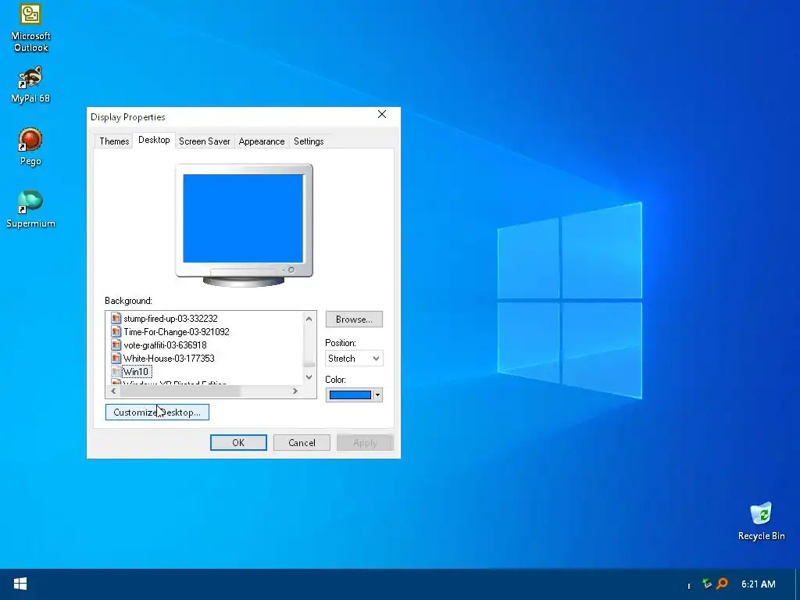Choose the stump-fired-up-03-332232 background

pyautogui.click(x=170, y=319)
